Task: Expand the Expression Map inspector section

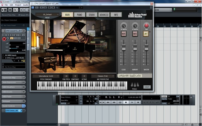Action: pyautogui.click(x=12, y=78)
